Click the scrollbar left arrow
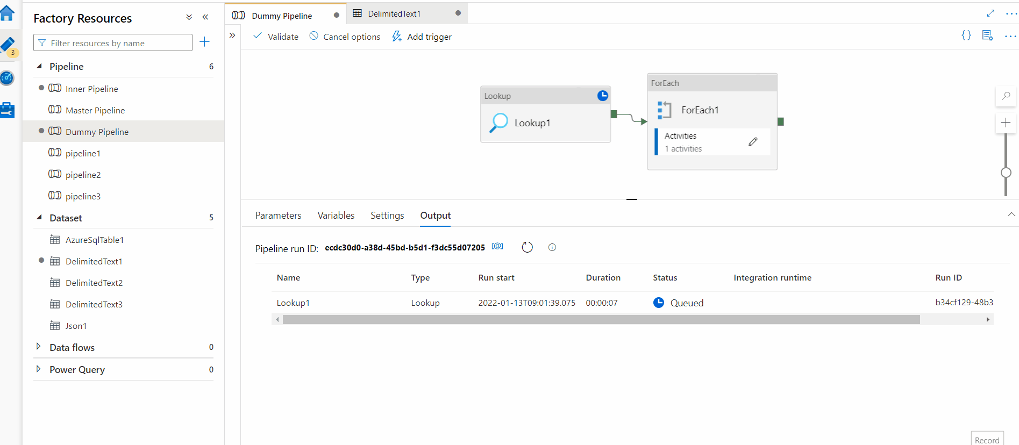 pyautogui.click(x=277, y=319)
